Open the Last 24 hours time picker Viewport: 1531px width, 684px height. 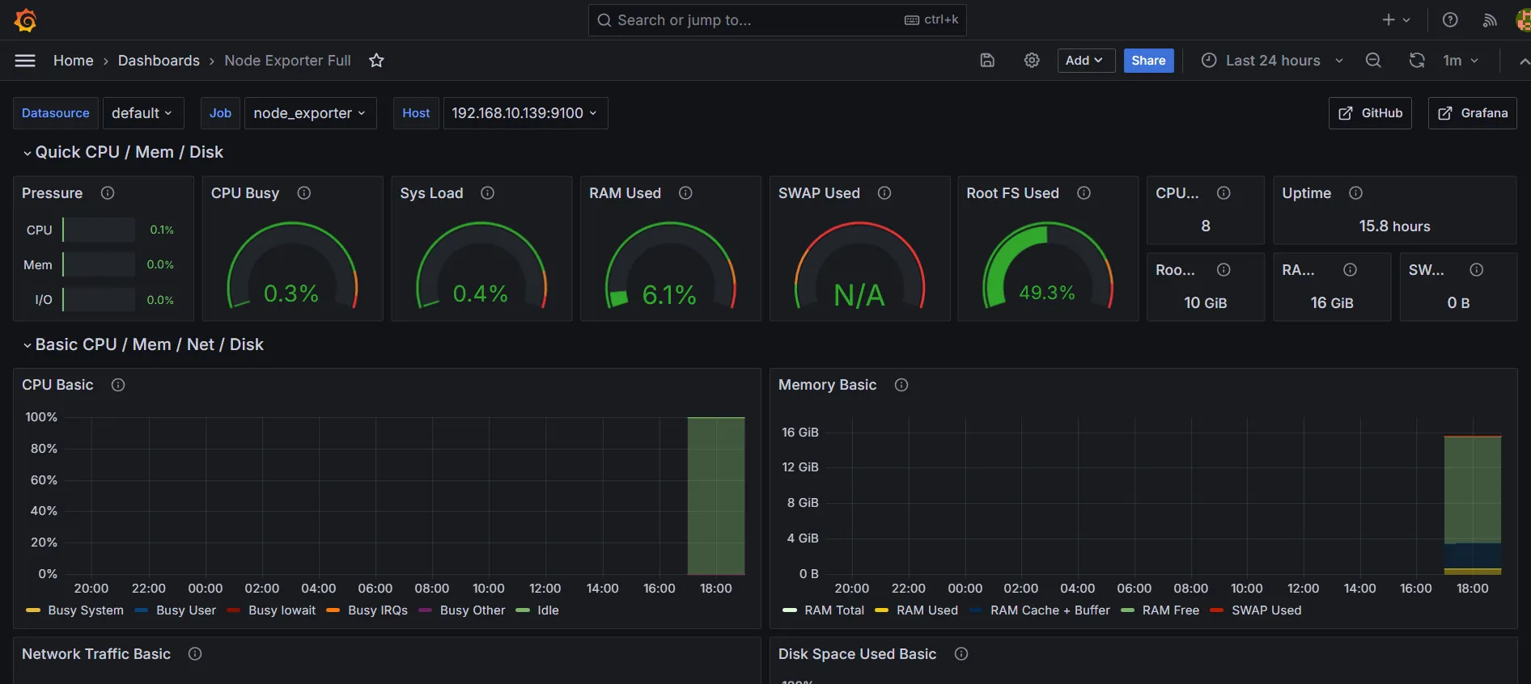(1272, 61)
